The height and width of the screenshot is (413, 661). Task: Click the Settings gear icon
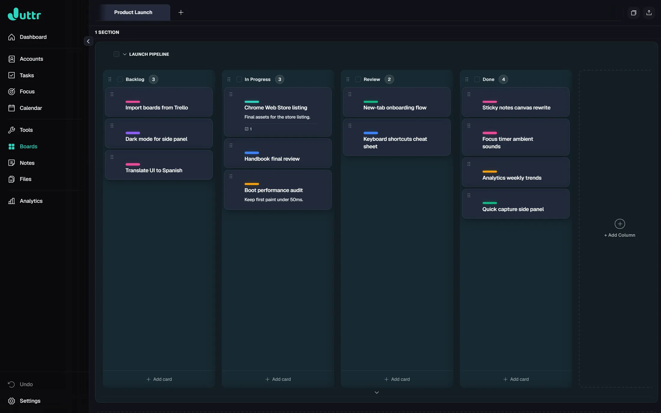[11, 401]
